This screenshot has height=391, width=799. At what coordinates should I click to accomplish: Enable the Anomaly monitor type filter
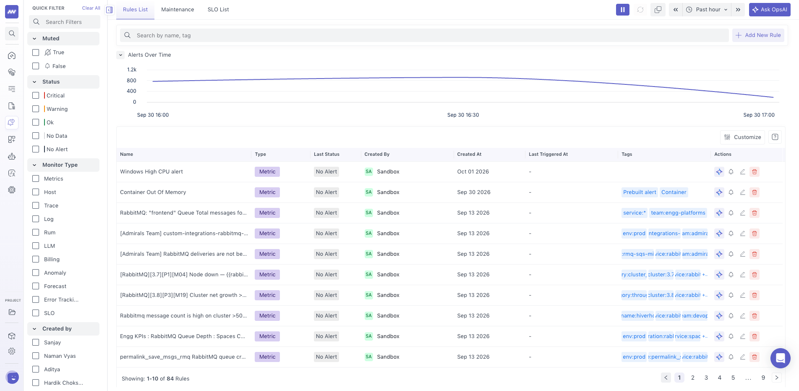pos(36,273)
